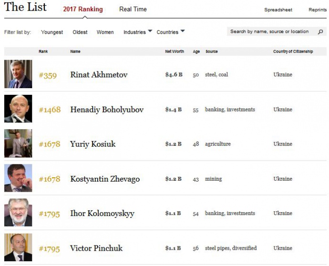Open Henadiy Boholyubov's photo thumbnail
329x266 pixels.
pyautogui.click(x=18, y=109)
